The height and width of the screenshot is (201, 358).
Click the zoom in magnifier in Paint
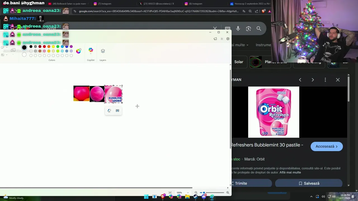tap(228, 193)
